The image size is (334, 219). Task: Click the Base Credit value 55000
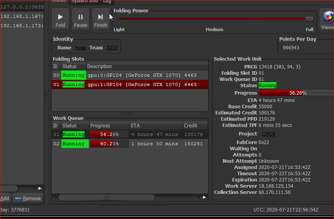(265, 106)
